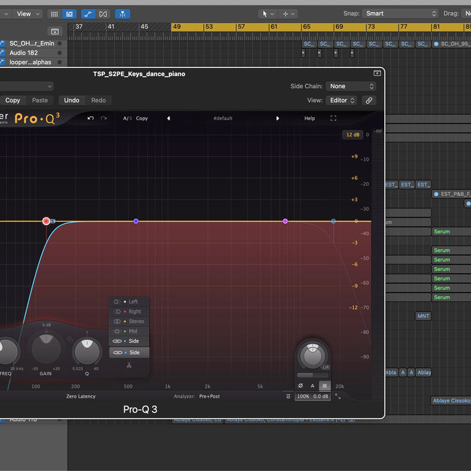Open the pointer tool menu
This screenshot has width=471, height=471.
click(268, 14)
